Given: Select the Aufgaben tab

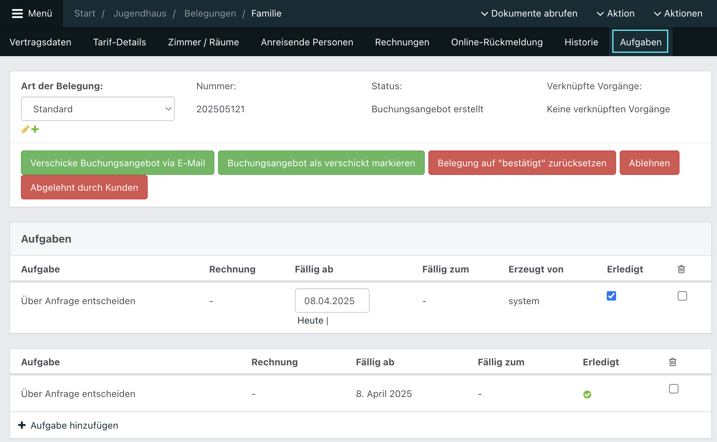Looking at the screenshot, I should point(641,42).
